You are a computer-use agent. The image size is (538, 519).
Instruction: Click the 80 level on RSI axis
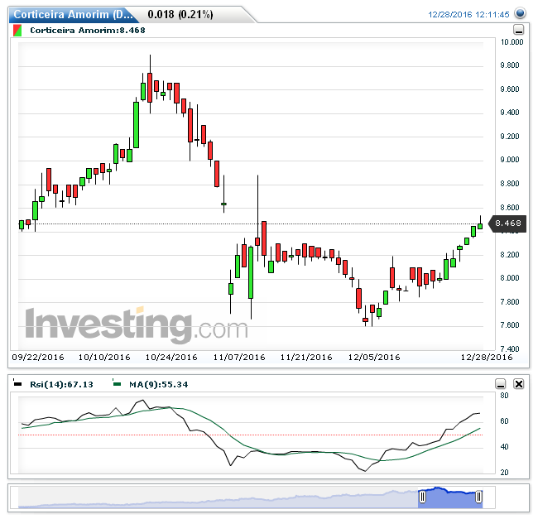tap(504, 395)
